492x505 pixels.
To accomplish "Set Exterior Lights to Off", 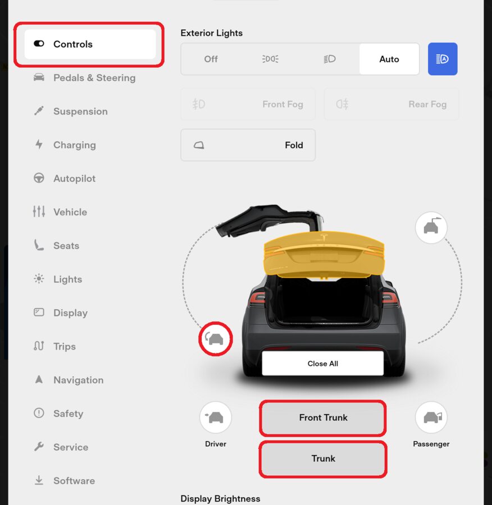I will coord(211,59).
